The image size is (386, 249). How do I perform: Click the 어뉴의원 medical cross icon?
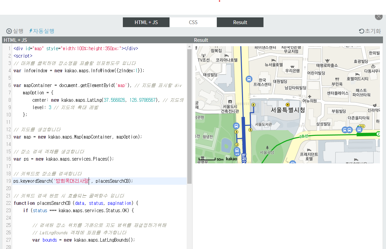click(309, 96)
